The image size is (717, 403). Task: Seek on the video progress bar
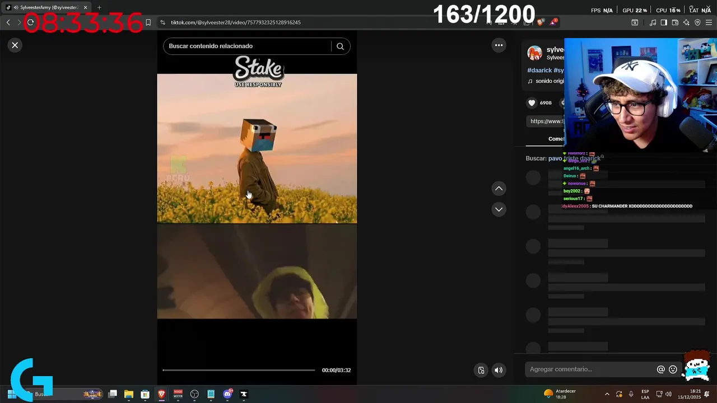coord(239,370)
